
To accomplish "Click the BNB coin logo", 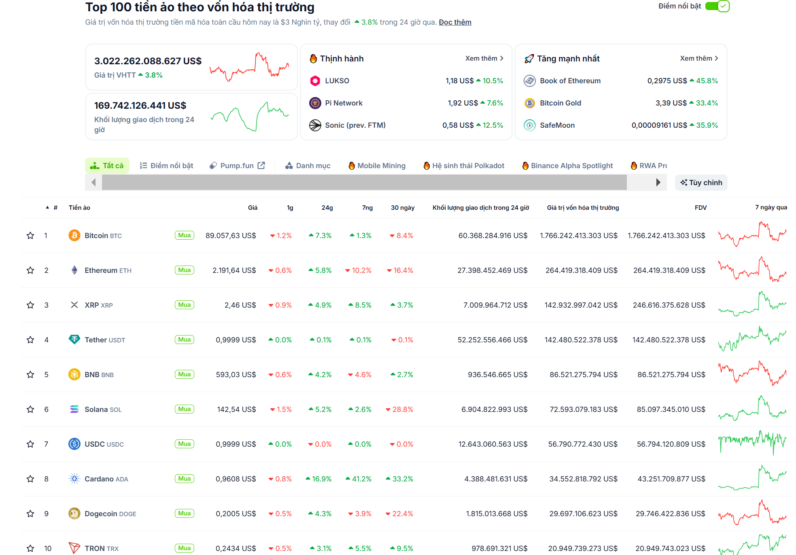I will point(74,374).
